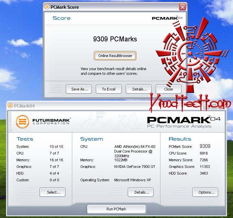
Task: Click Graphics Score value 11353
Action: tap(205, 167)
